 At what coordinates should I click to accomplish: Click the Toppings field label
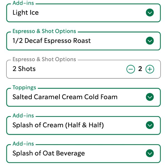coord(24,88)
